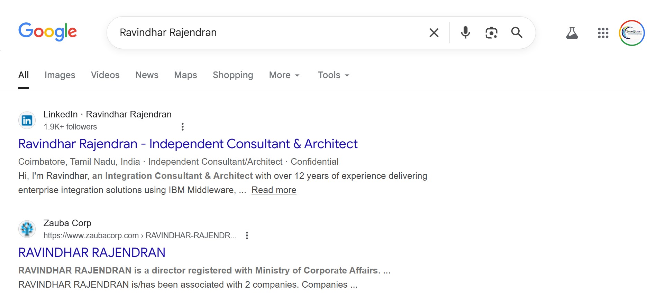Click the Zauba Corp favicon
647x298 pixels.
click(27, 229)
